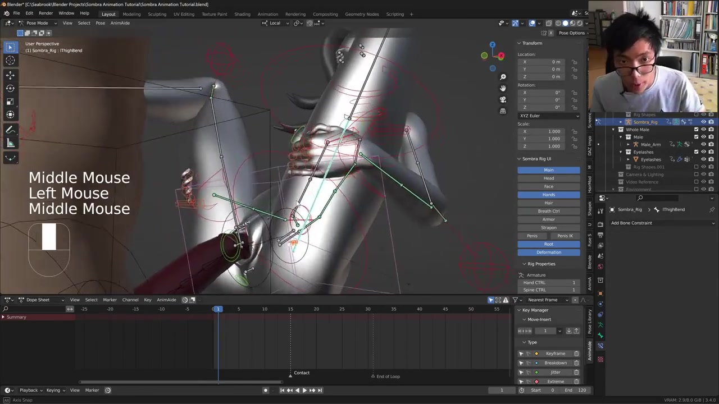Uncheck the Whole Male collection checkbox
Image resolution: width=719 pixels, height=404 pixels.
coord(697,130)
